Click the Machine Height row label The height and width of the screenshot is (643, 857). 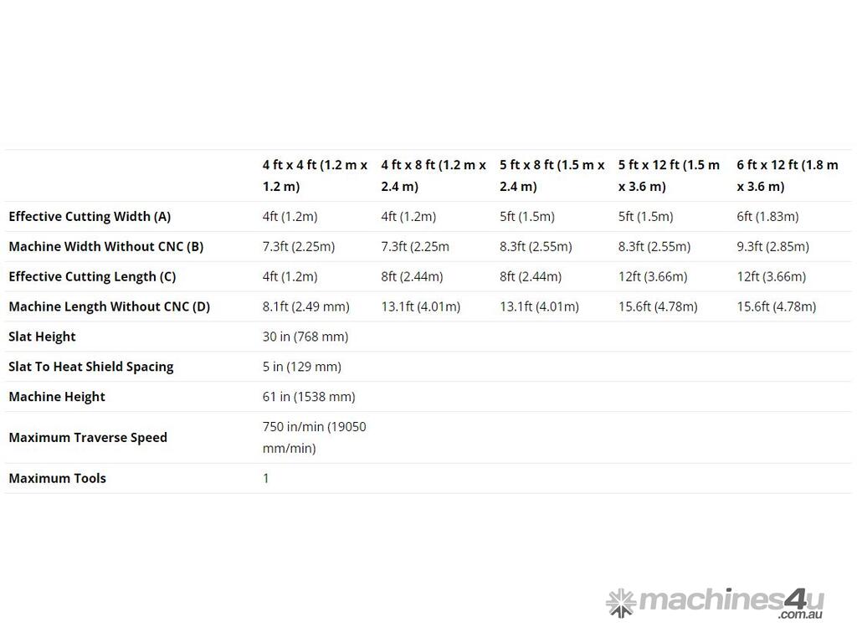tap(57, 397)
